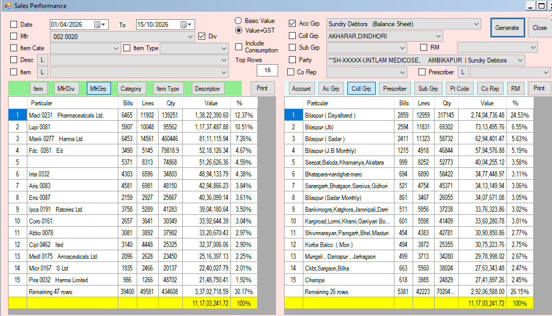Select the Bilaspur ( Dayalband ) row

[x=409, y=115]
